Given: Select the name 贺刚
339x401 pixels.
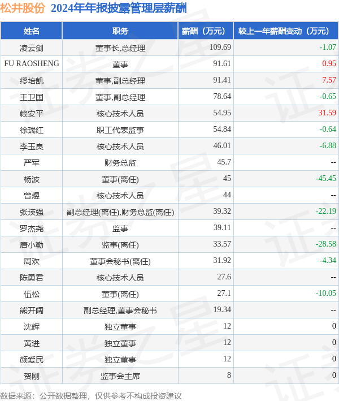Looking at the screenshot, I should (x=32, y=376).
